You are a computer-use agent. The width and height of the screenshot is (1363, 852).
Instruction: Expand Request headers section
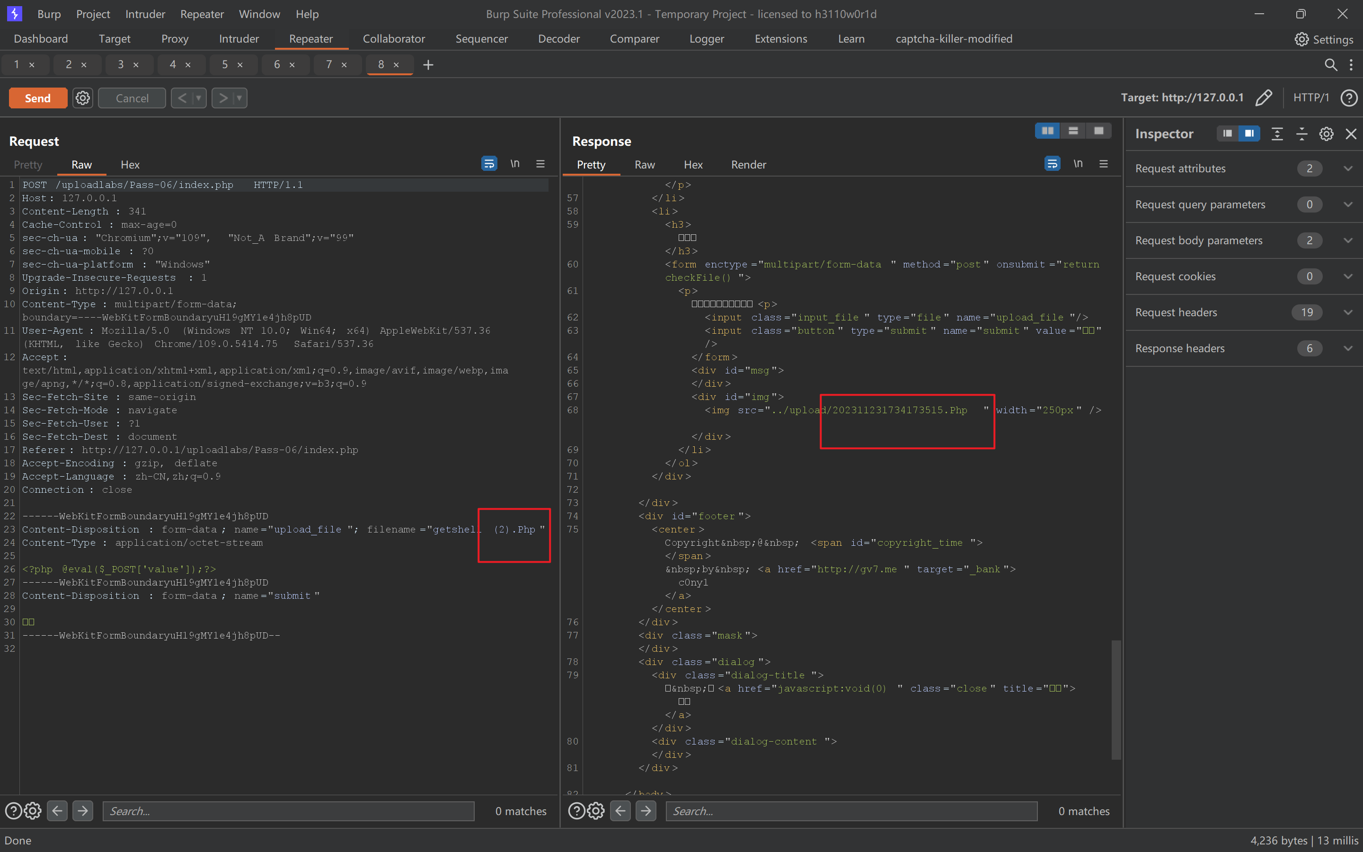[1347, 312]
